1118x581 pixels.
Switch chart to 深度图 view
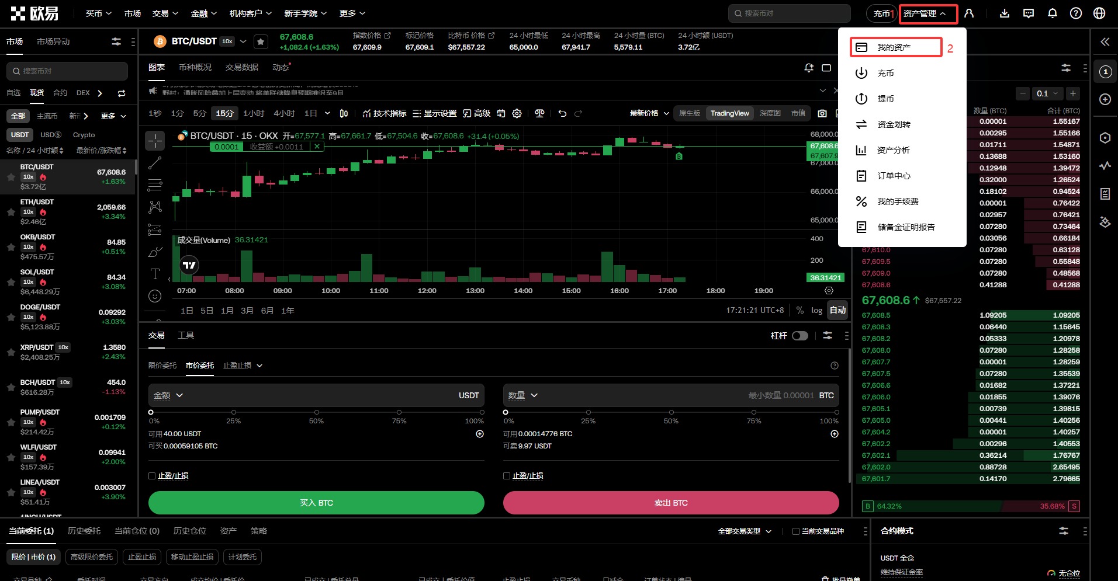click(x=770, y=113)
